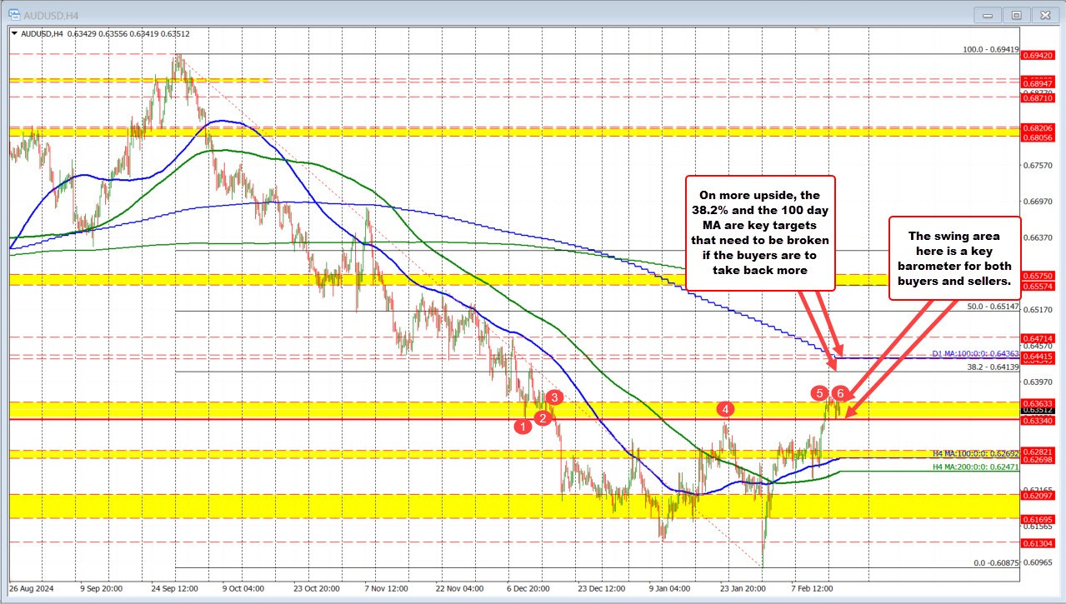Select the 38.2 - 0.64139 Fibonacci label
Screen dimensions: 1066x604
coord(993,367)
